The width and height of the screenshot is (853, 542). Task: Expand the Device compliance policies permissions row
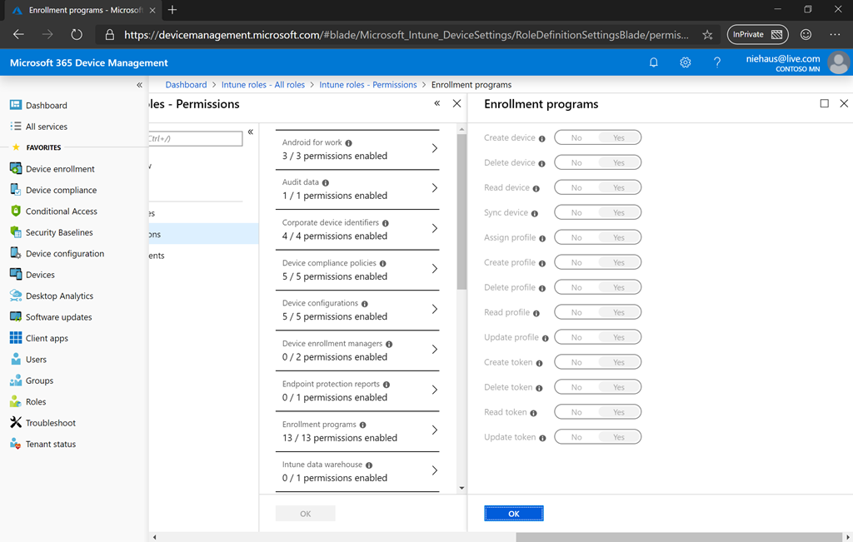(x=357, y=269)
